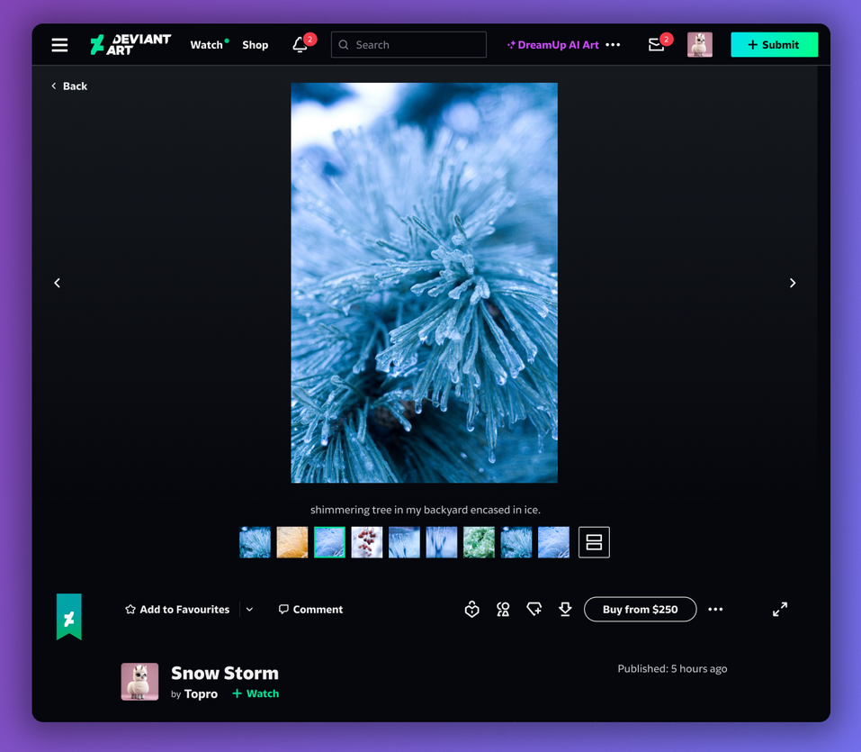Expand image to fullscreen
The image size is (861, 752).
[780, 609]
